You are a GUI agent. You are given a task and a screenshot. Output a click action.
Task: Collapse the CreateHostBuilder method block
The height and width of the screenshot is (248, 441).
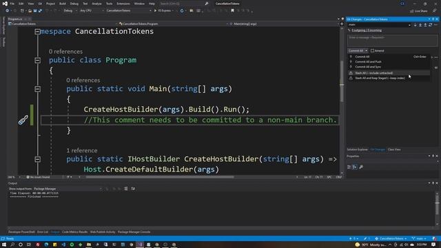click(x=37, y=159)
